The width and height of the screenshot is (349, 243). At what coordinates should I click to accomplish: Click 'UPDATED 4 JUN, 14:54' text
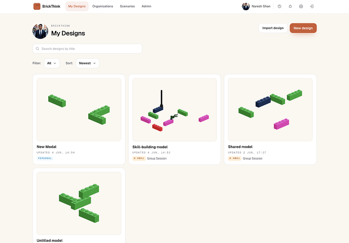coord(56,152)
